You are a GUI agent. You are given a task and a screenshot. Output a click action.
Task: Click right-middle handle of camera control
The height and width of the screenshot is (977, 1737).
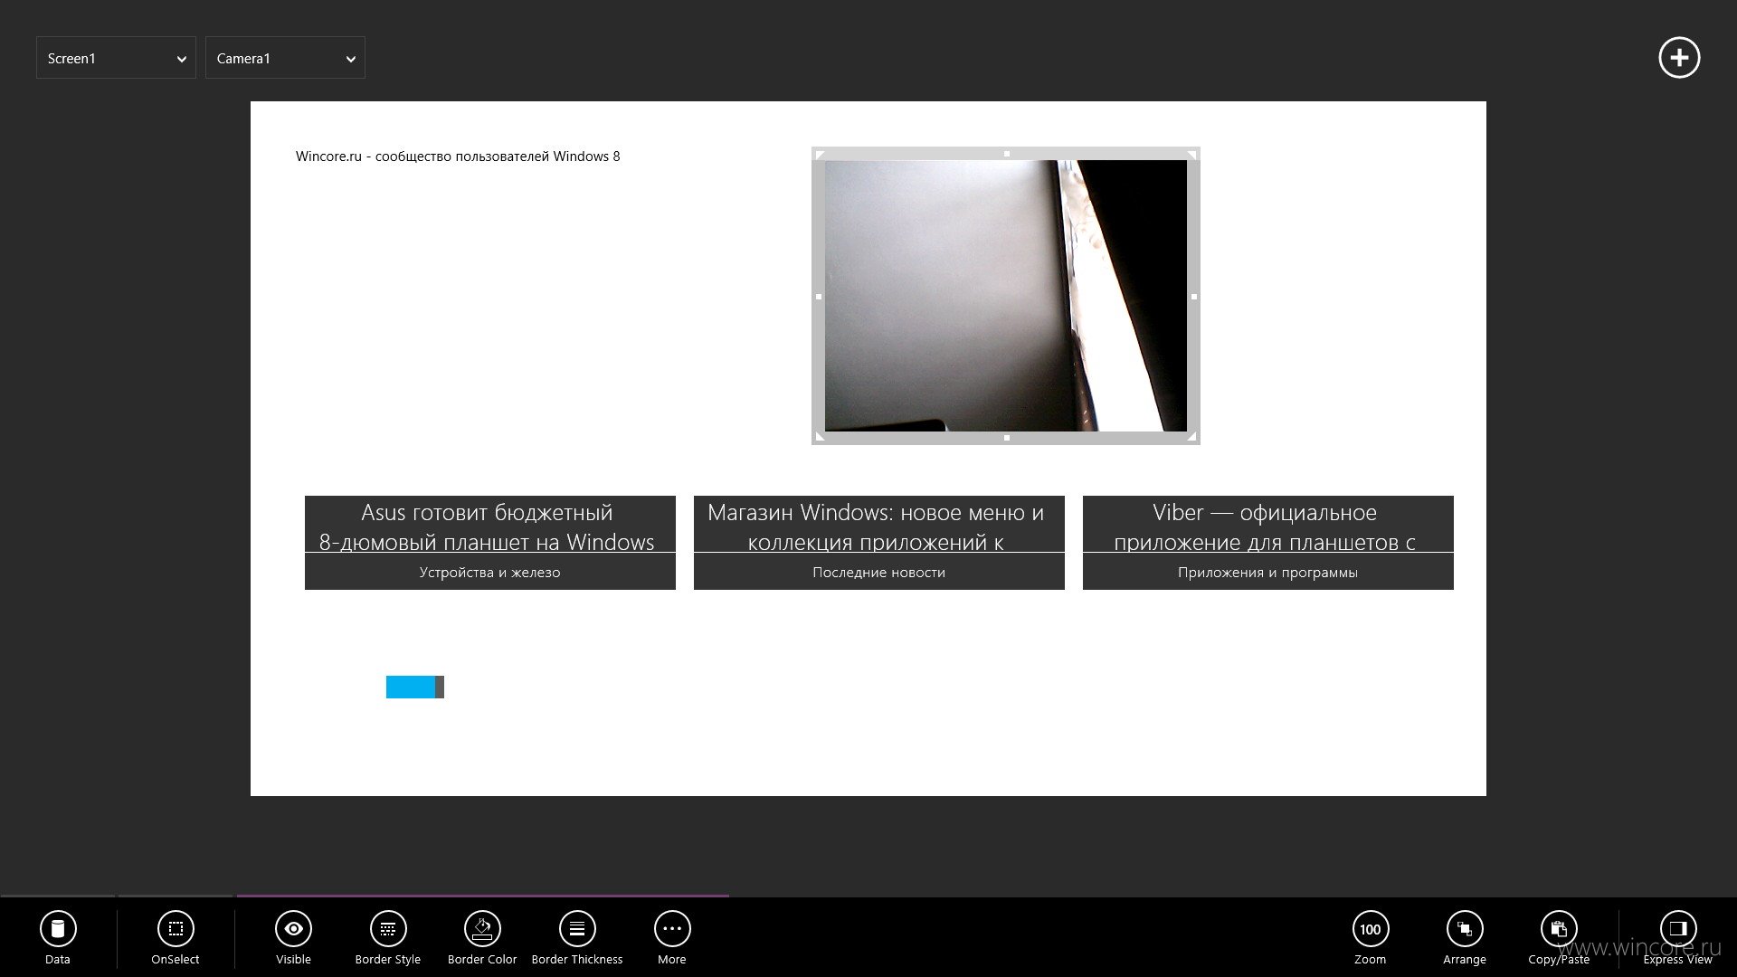[x=1194, y=297]
